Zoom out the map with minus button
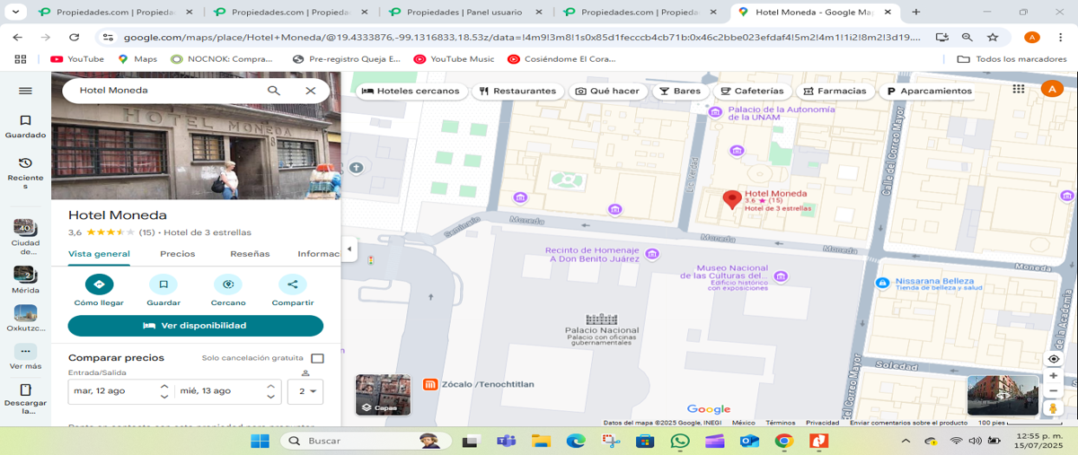Image resolution: width=1078 pixels, height=455 pixels. coord(1054,390)
